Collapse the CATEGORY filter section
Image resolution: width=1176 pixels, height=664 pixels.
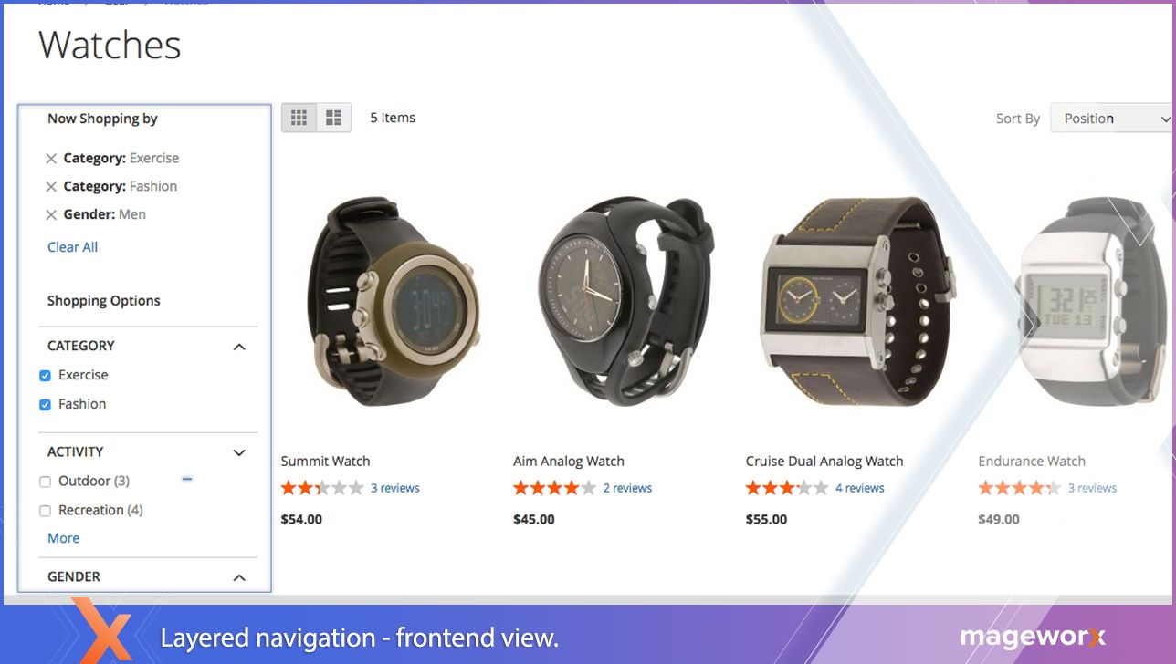point(239,347)
